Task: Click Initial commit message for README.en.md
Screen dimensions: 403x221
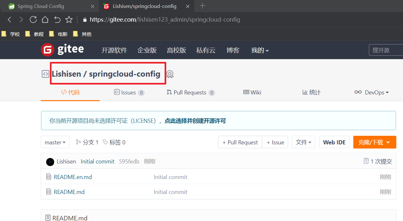Action: [x=170, y=177]
